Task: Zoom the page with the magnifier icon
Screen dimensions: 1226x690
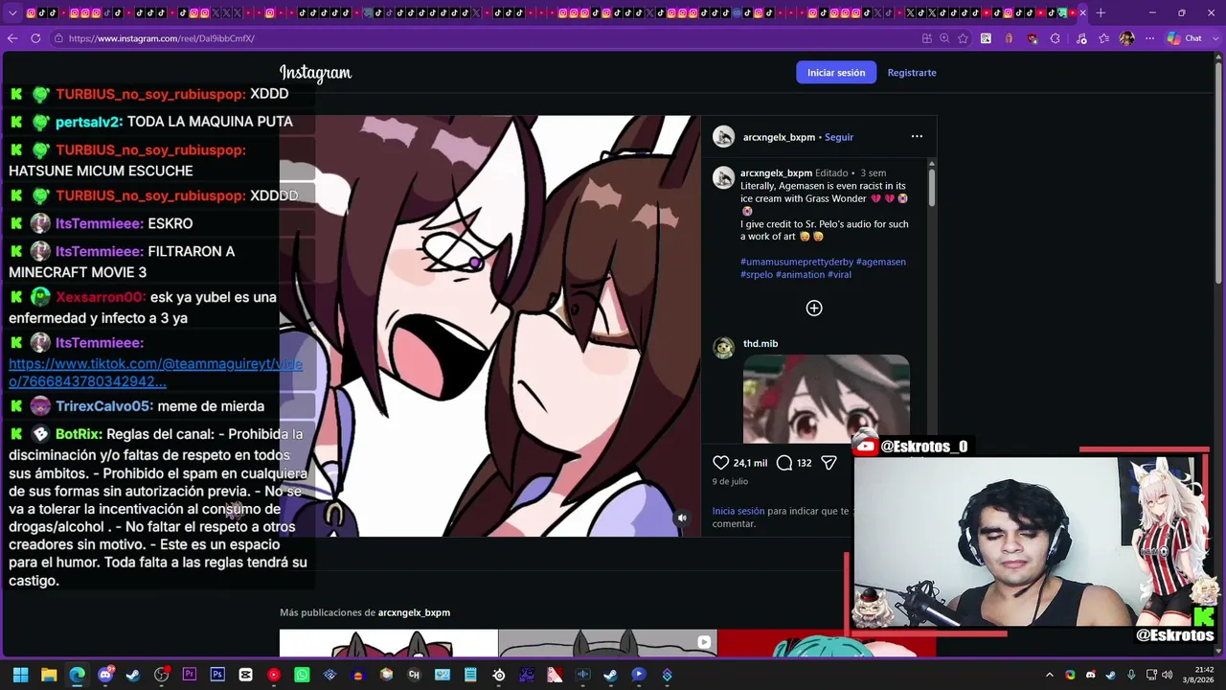Action: coord(944,38)
